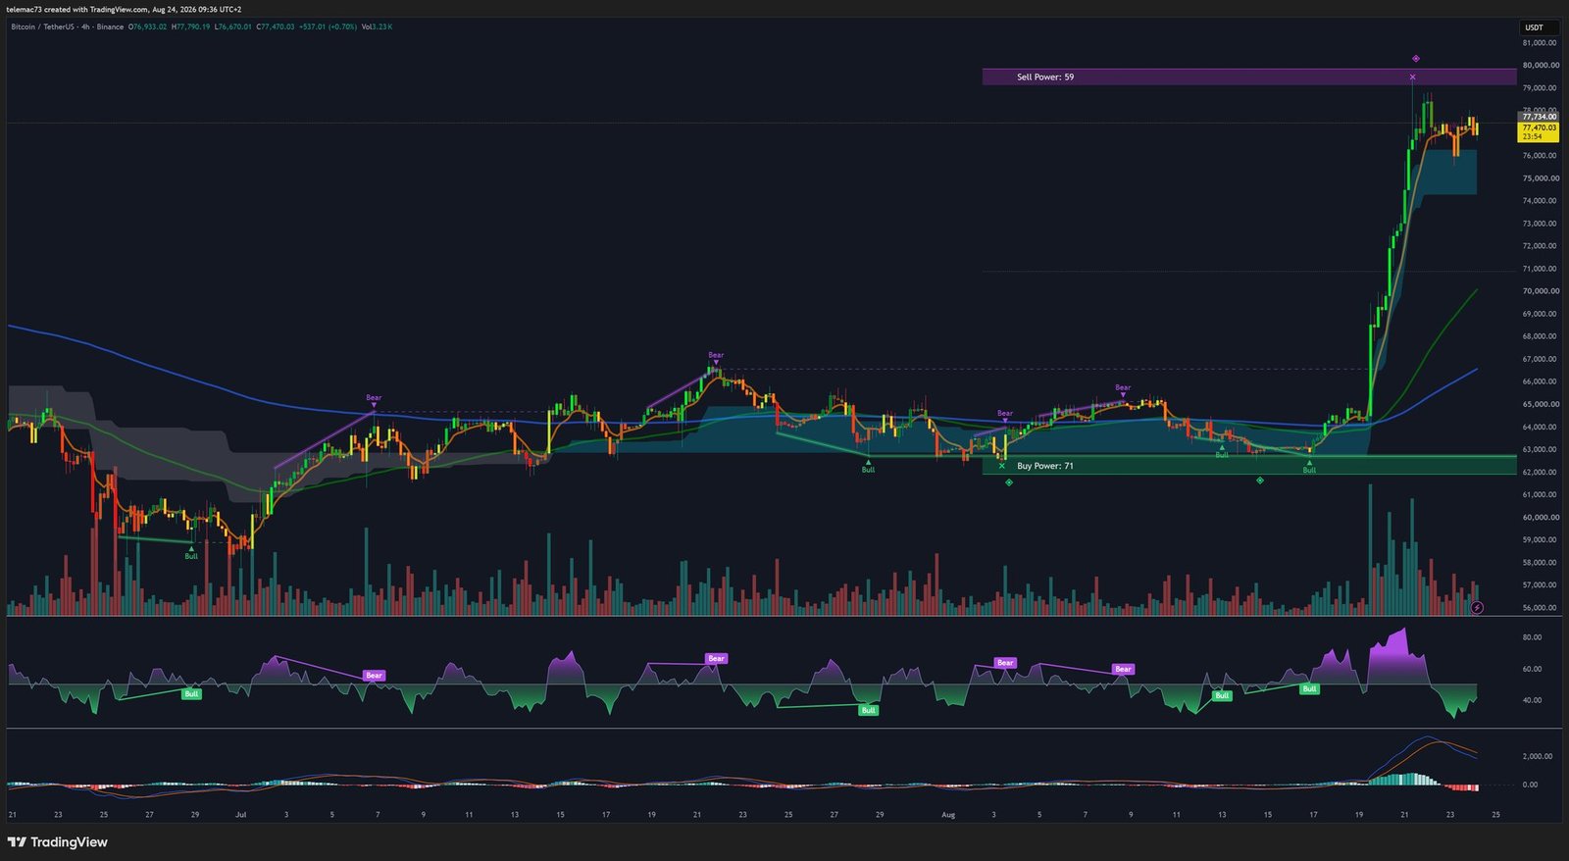Click the 40.00 oscillator scale label
1569x861 pixels.
(x=1532, y=700)
